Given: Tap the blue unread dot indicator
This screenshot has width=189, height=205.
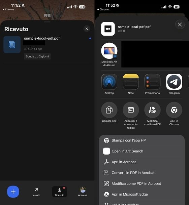Looking at the screenshot, I should (90, 38).
